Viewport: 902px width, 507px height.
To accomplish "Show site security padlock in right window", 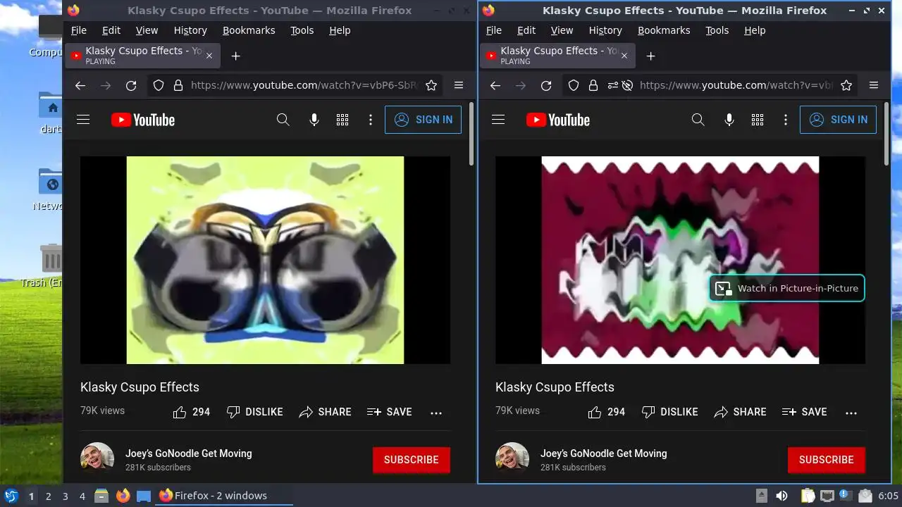I will pyautogui.click(x=593, y=85).
